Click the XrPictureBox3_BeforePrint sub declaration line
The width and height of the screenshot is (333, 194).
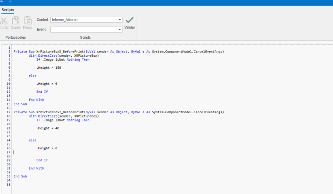(119, 52)
